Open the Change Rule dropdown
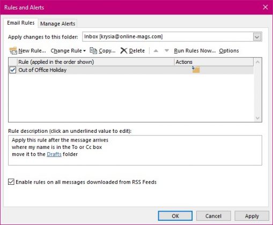Image resolution: width=273 pixels, height=225 pixels. point(68,51)
